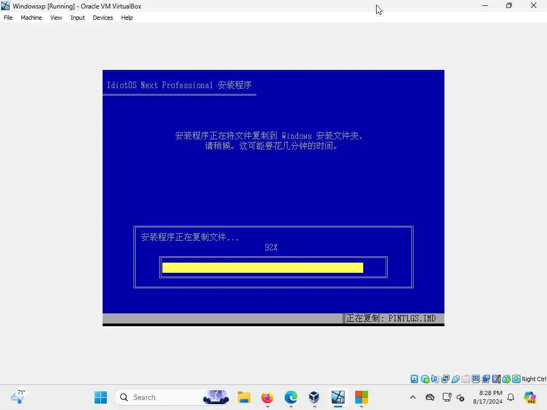The image size is (547, 410).
Task: Switch to the running Windowsxp VM taskbar icon
Action: 338,397
